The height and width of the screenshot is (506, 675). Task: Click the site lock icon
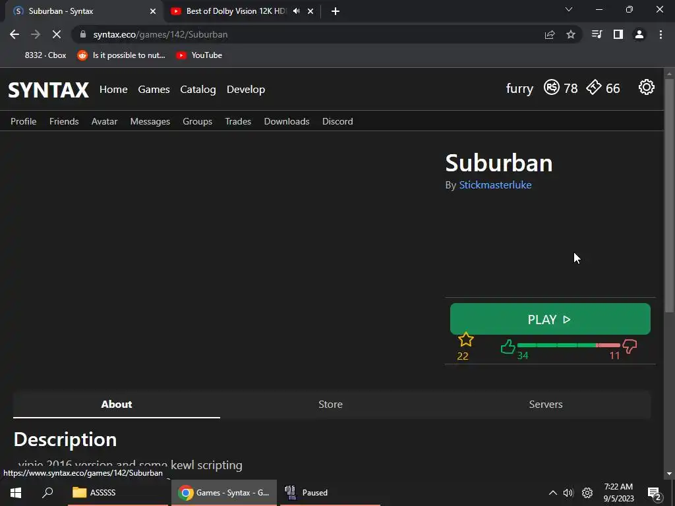coord(83,34)
